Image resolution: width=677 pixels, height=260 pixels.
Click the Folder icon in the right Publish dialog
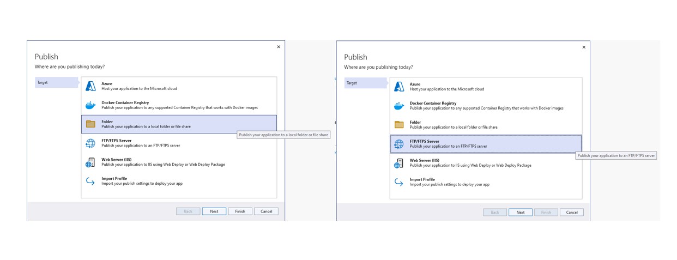pyautogui.click(x=399, y=125)
